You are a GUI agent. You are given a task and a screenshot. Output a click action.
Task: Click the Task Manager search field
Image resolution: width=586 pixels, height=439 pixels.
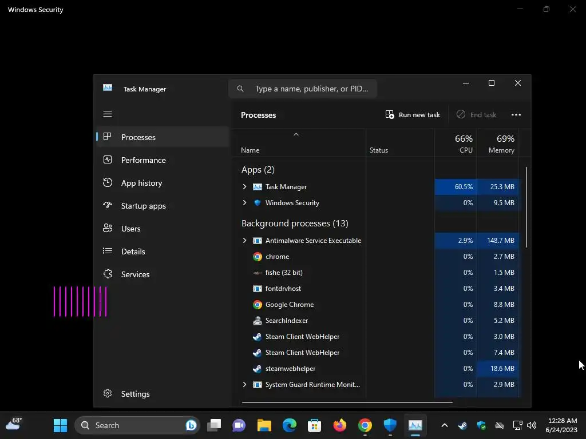tap(303, 89)
